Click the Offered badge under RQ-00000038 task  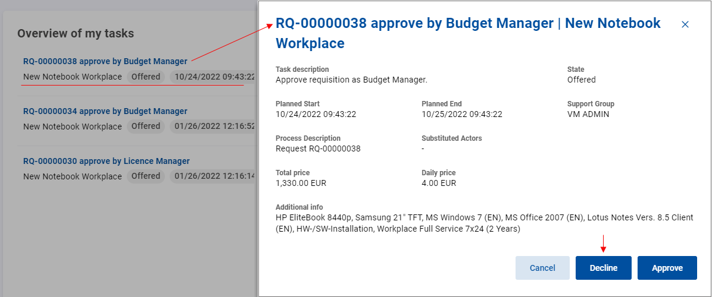click(146, 77)
